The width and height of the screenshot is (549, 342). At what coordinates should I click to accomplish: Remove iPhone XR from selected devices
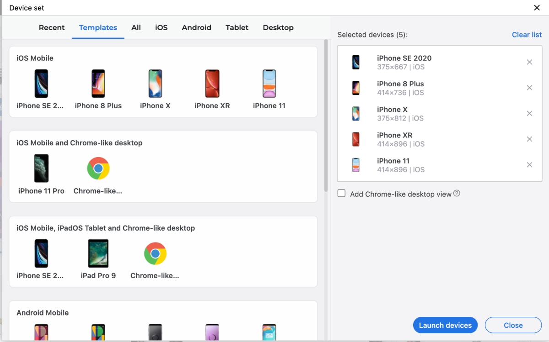pos(529,139)
